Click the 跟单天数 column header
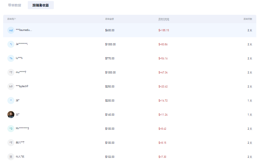This screenshot has height=168, width=270. tap(247, 19)
